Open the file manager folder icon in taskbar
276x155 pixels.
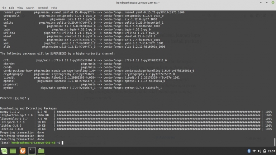pyautogui.click(x=41, y=151)
